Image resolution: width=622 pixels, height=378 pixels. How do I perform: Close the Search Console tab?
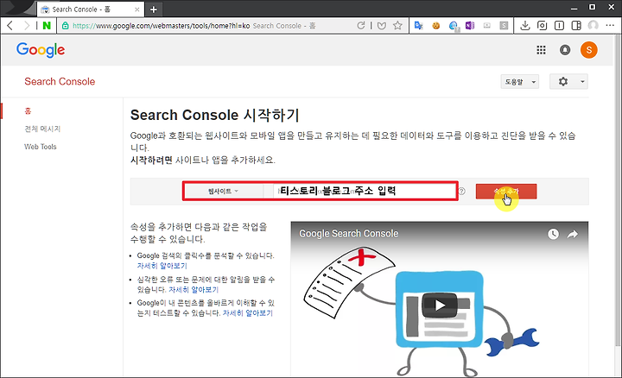[x=137, y=9]
